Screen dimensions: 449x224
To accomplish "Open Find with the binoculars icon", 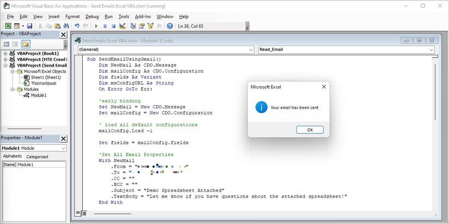I will coord(66,26).
